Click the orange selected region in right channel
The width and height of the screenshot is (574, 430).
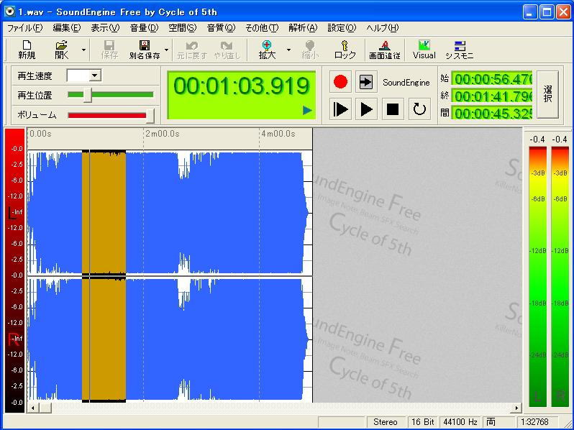click(104, 339)
